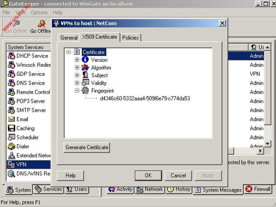Click the Validity calendar icon
The width and height of the screenshot is (276, 207).
(x=85, y=83)
